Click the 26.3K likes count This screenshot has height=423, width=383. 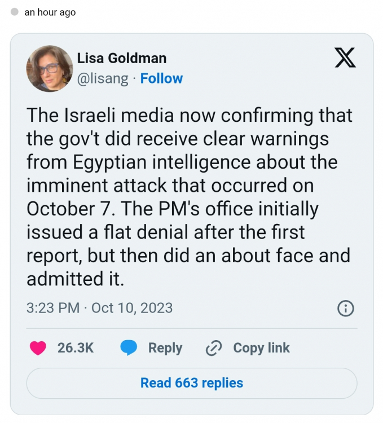tap(76, 349)
